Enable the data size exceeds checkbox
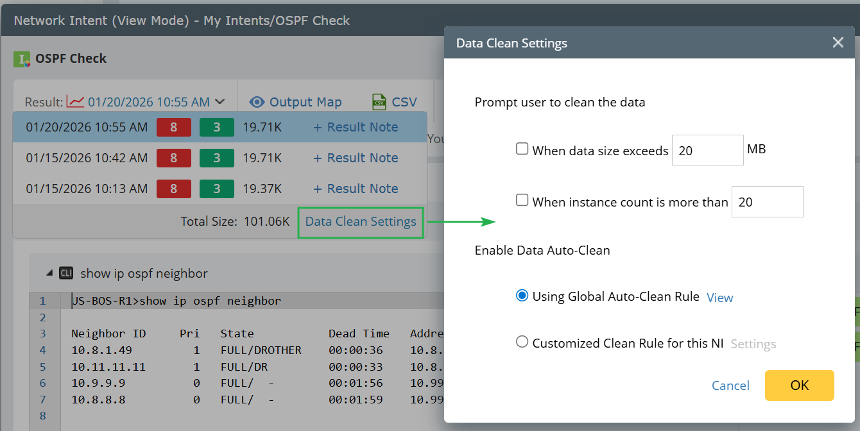Viewport: 860px width, 431px height. click(522, 149)
